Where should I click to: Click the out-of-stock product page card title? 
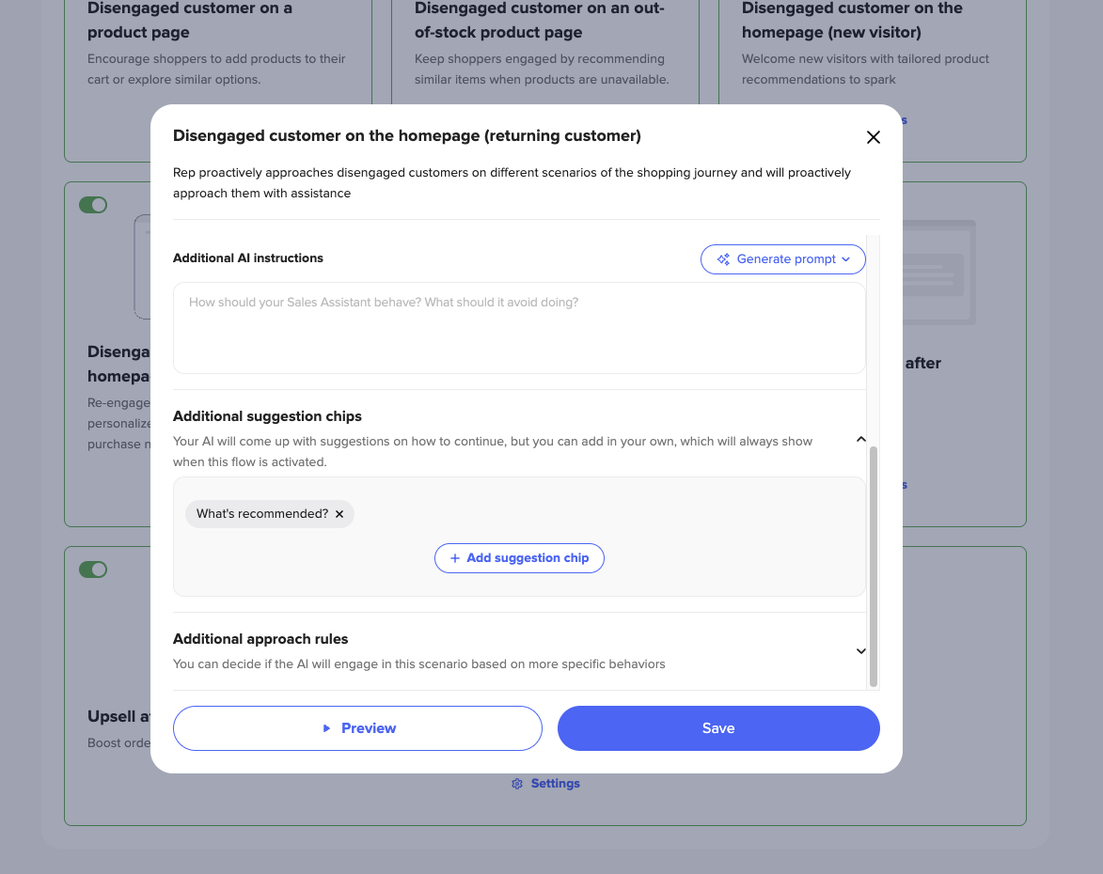point(539,21)
